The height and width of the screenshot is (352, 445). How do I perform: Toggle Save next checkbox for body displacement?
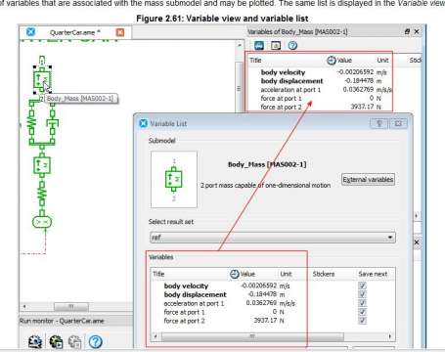[x=362, y=294]
